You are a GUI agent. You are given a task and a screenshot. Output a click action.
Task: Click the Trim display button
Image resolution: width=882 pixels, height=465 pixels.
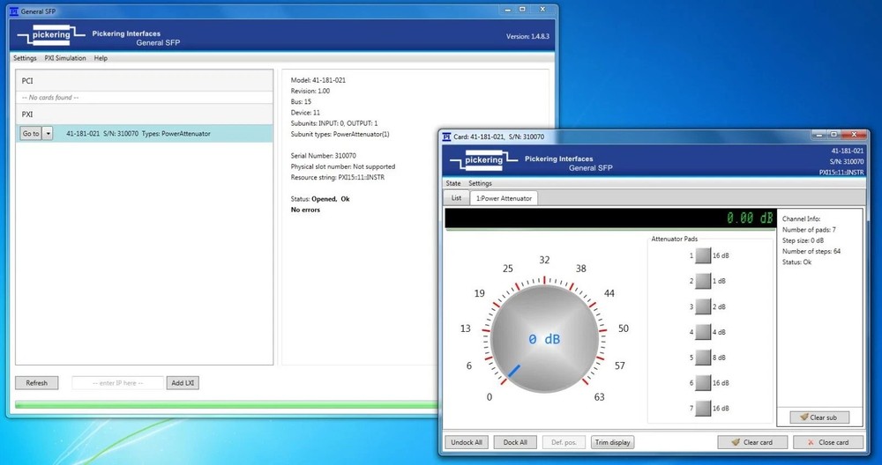tap(613, 442)
